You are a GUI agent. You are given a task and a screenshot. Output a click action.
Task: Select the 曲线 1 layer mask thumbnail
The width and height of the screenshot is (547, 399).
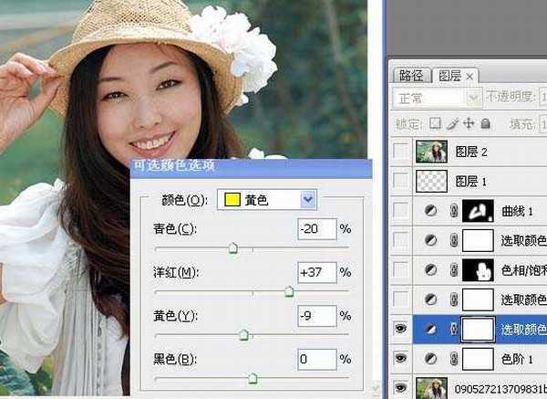click(x=480, y=212)
